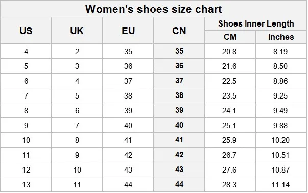Select the 9.49 inches cell
Viewport: 308px width, 193px height.
(280, 110)
